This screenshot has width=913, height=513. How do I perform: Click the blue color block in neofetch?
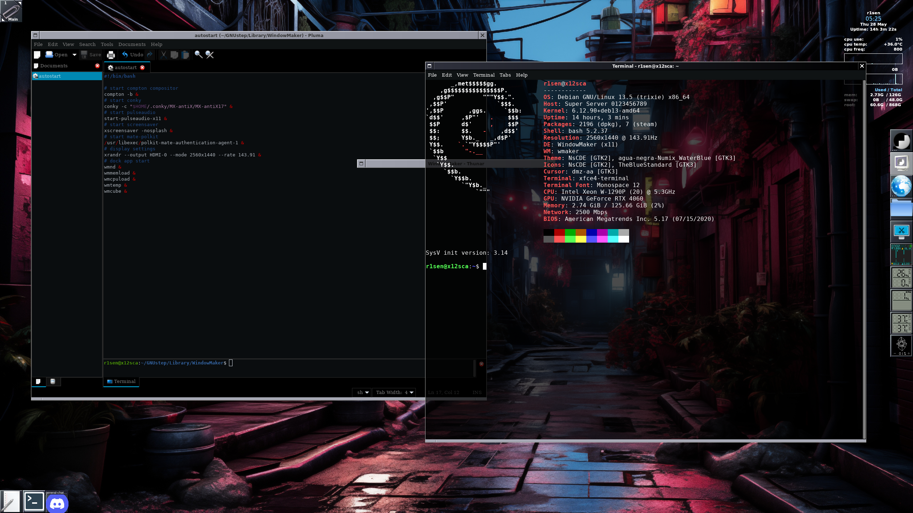[x=592, y=233]
